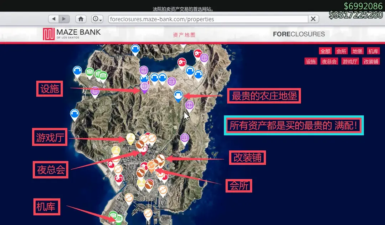Click the browser home icon
The image size is (385, 225).
click(81, 19)
